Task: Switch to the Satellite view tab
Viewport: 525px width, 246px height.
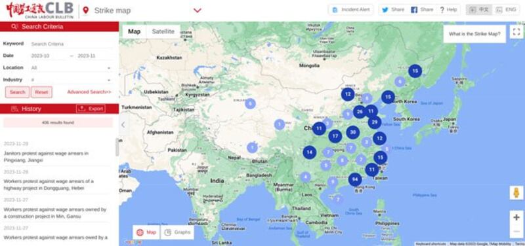Action: coord(163,31)
